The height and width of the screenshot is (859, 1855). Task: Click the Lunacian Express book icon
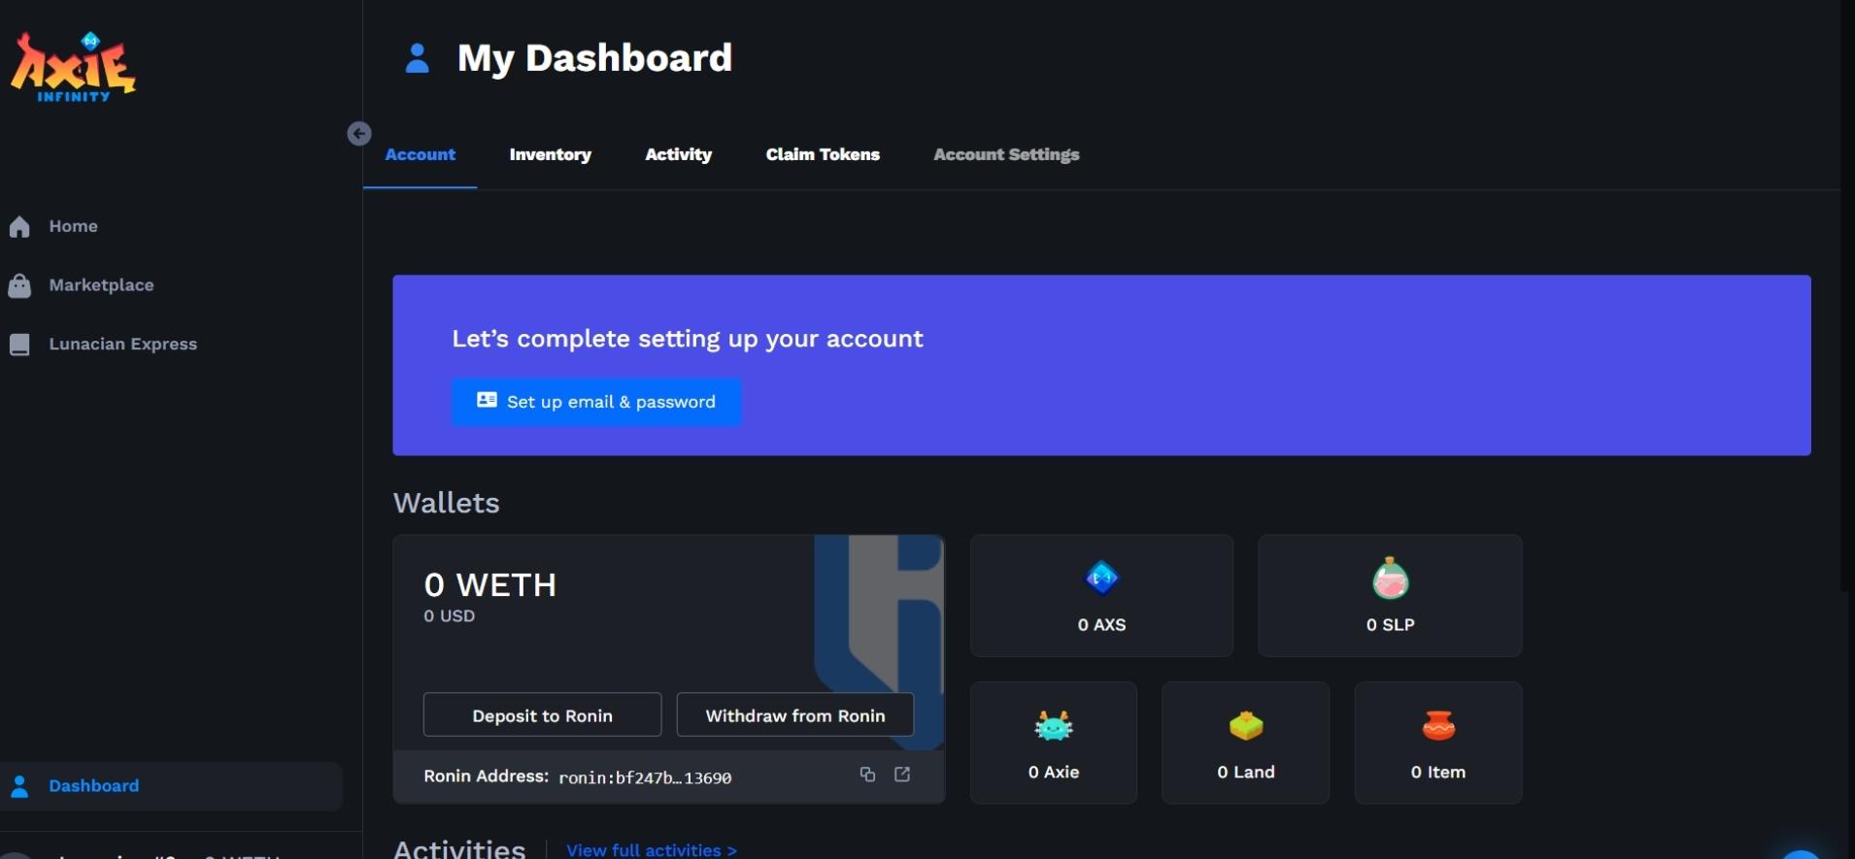click(19, 345)
